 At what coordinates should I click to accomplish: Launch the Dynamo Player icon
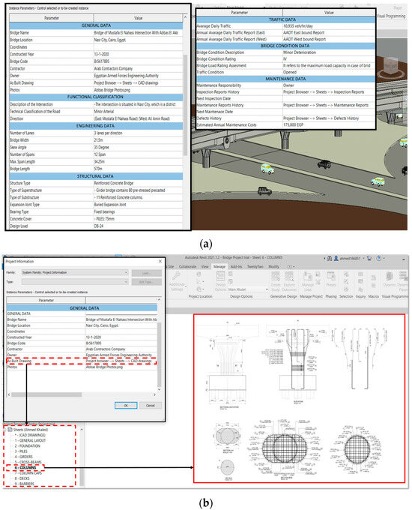(403, 277)
